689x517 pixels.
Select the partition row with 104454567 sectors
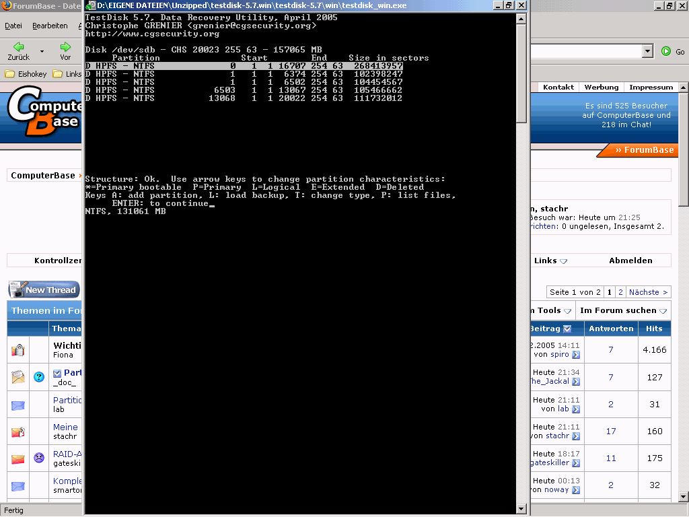[x=244, y=81]
